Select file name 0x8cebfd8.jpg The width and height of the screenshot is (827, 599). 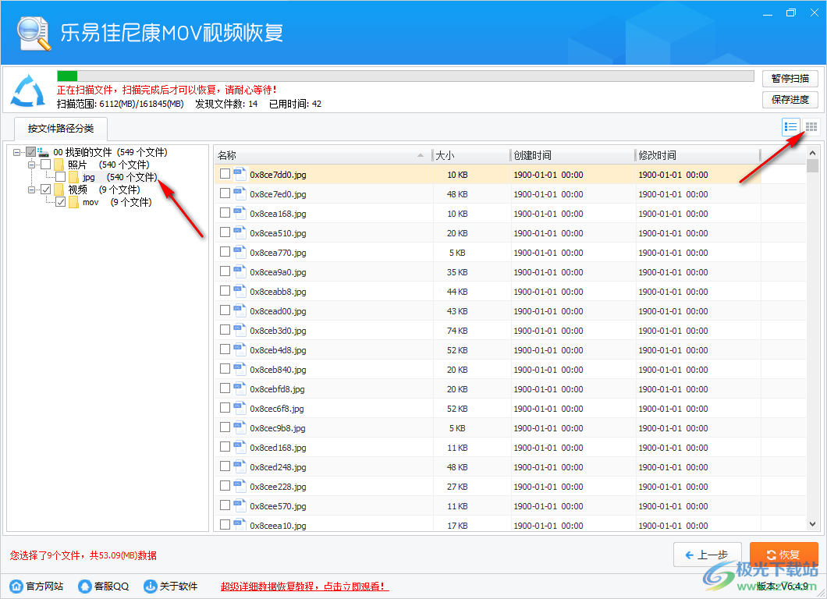pyautogui.click(x=278, y=389)
